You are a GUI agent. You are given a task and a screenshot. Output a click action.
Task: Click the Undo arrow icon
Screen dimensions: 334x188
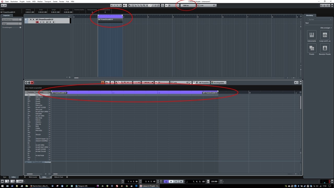click(2, 5)
